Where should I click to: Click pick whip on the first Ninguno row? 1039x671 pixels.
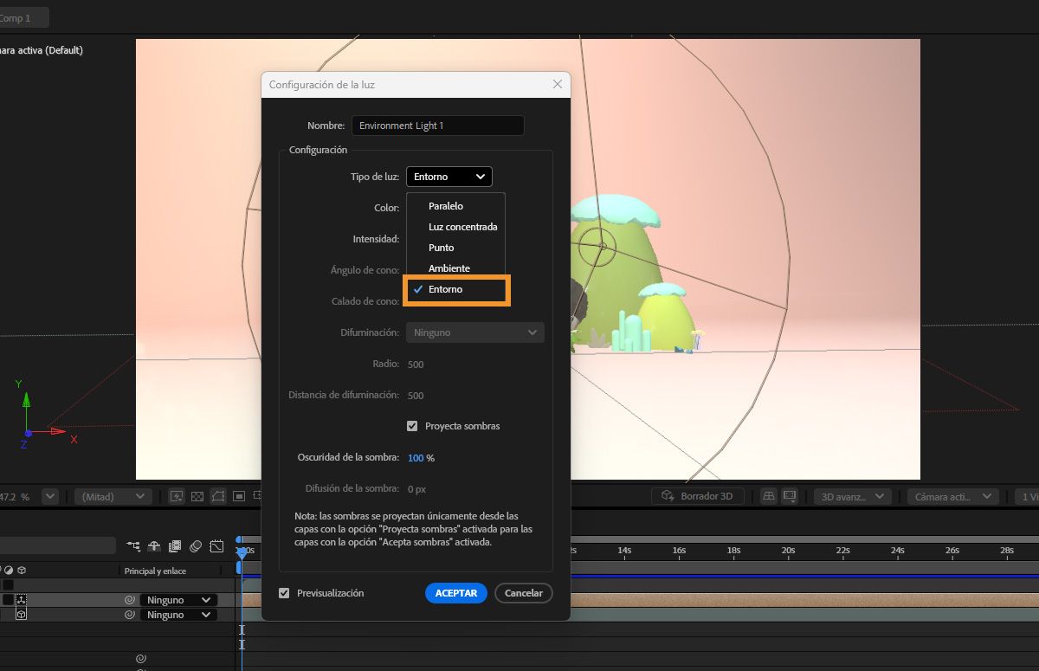(x=129, y=600)
